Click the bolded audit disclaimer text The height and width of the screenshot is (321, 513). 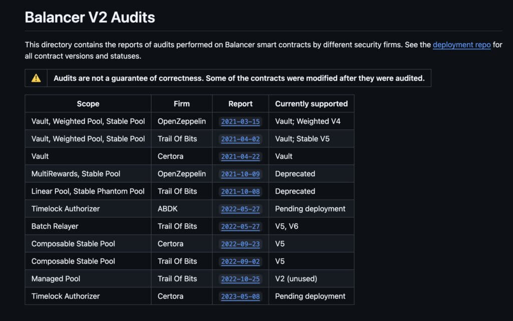[x=239, y=78]
